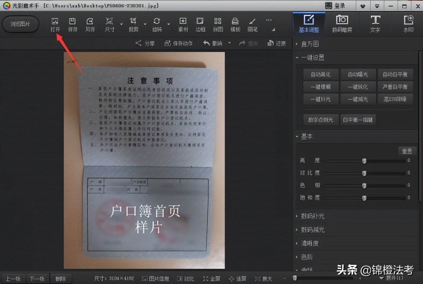Click the 重置 reset button
423x284 pixels.
click(407, 151)
